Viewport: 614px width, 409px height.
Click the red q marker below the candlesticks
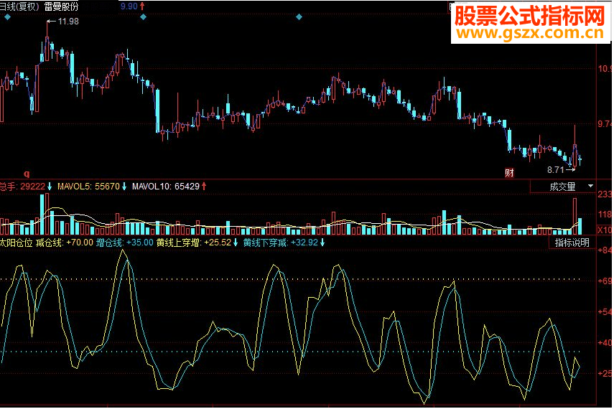[x=27, y=174]
